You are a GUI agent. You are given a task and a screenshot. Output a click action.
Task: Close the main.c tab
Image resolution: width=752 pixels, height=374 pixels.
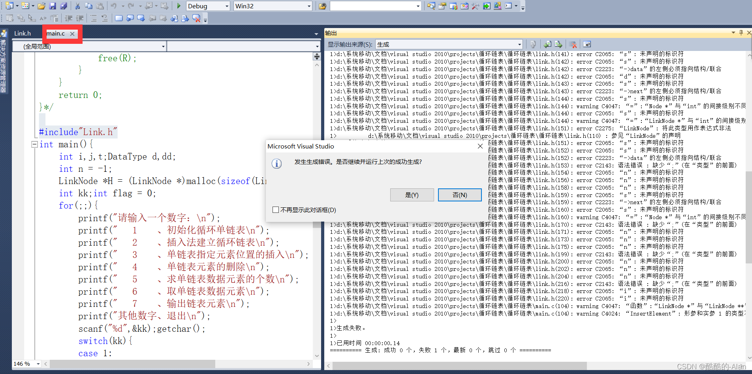(72, 34)
